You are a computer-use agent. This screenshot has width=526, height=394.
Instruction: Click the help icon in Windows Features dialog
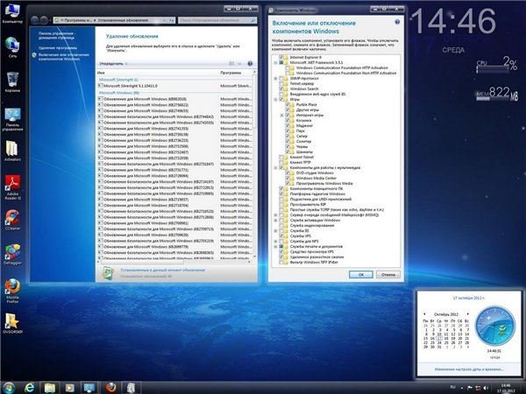click(x=397, y=22)
